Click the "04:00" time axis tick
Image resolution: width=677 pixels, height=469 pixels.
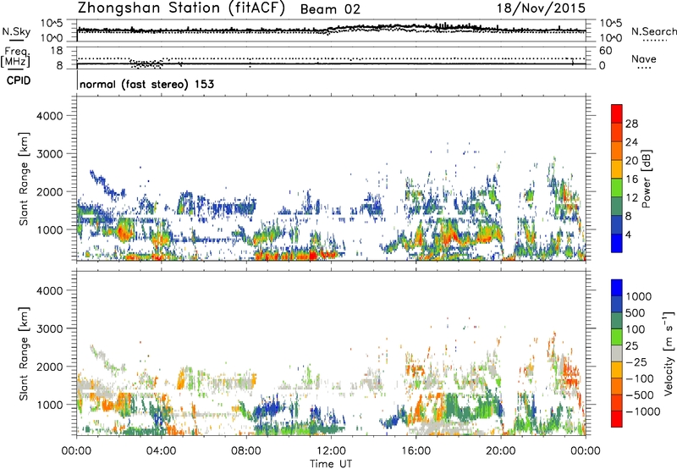[x=162, y=451]
